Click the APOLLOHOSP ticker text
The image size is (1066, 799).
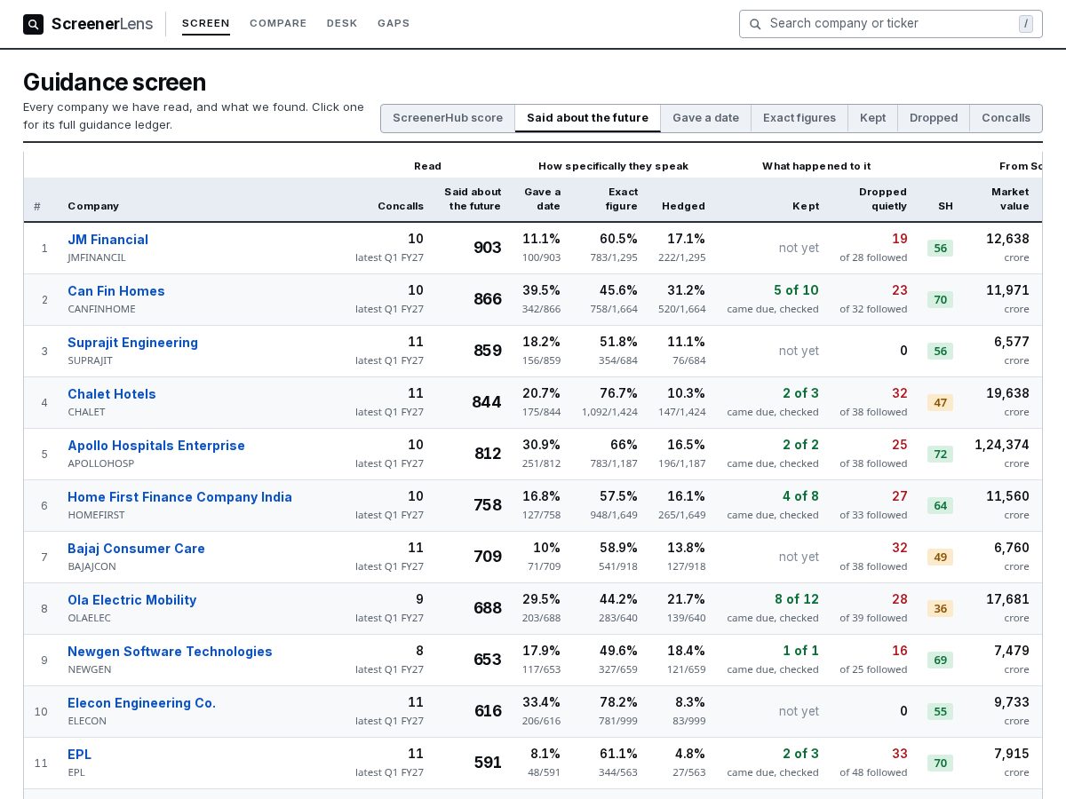[101, 463]
